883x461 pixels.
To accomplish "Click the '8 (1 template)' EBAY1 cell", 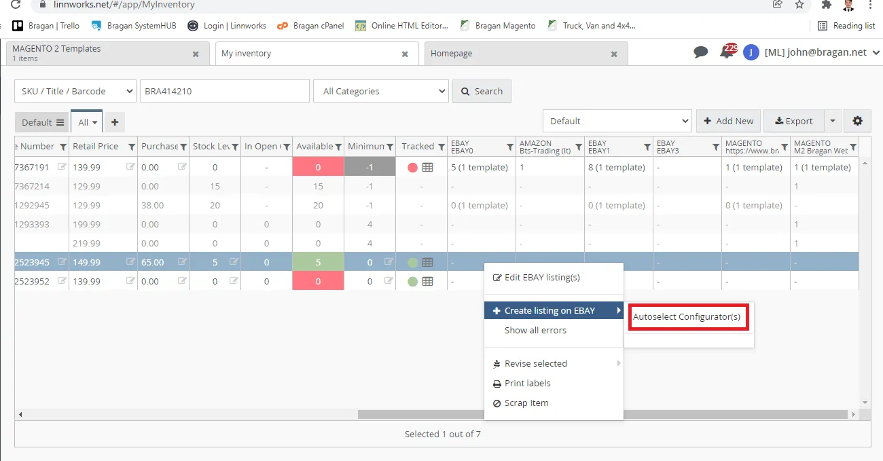I will click(x=617, y=167).
